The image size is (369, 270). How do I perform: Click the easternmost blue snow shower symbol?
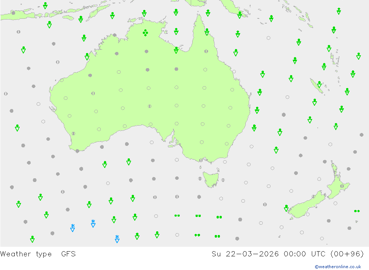(117, 239)
